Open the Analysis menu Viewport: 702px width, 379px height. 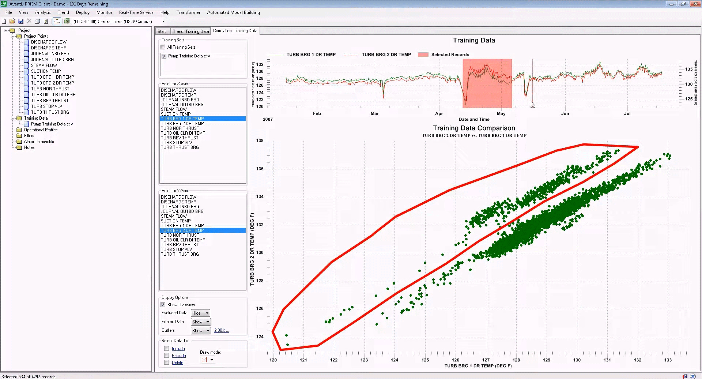[x=43, y=12]
